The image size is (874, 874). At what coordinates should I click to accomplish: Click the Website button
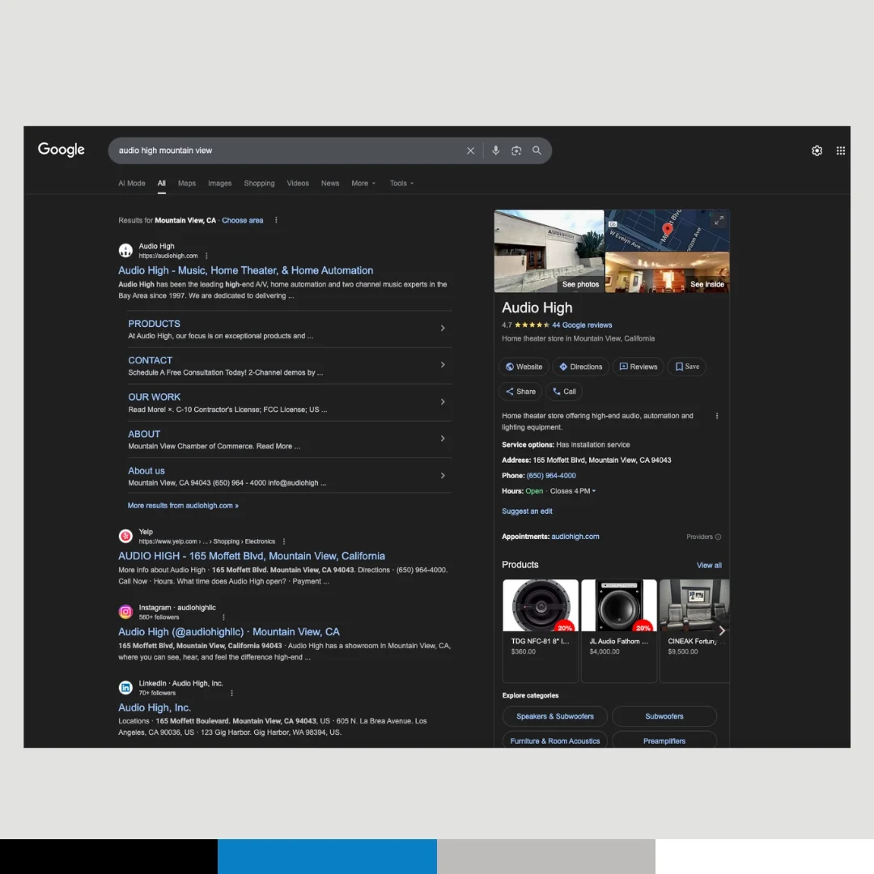[524, 367]
